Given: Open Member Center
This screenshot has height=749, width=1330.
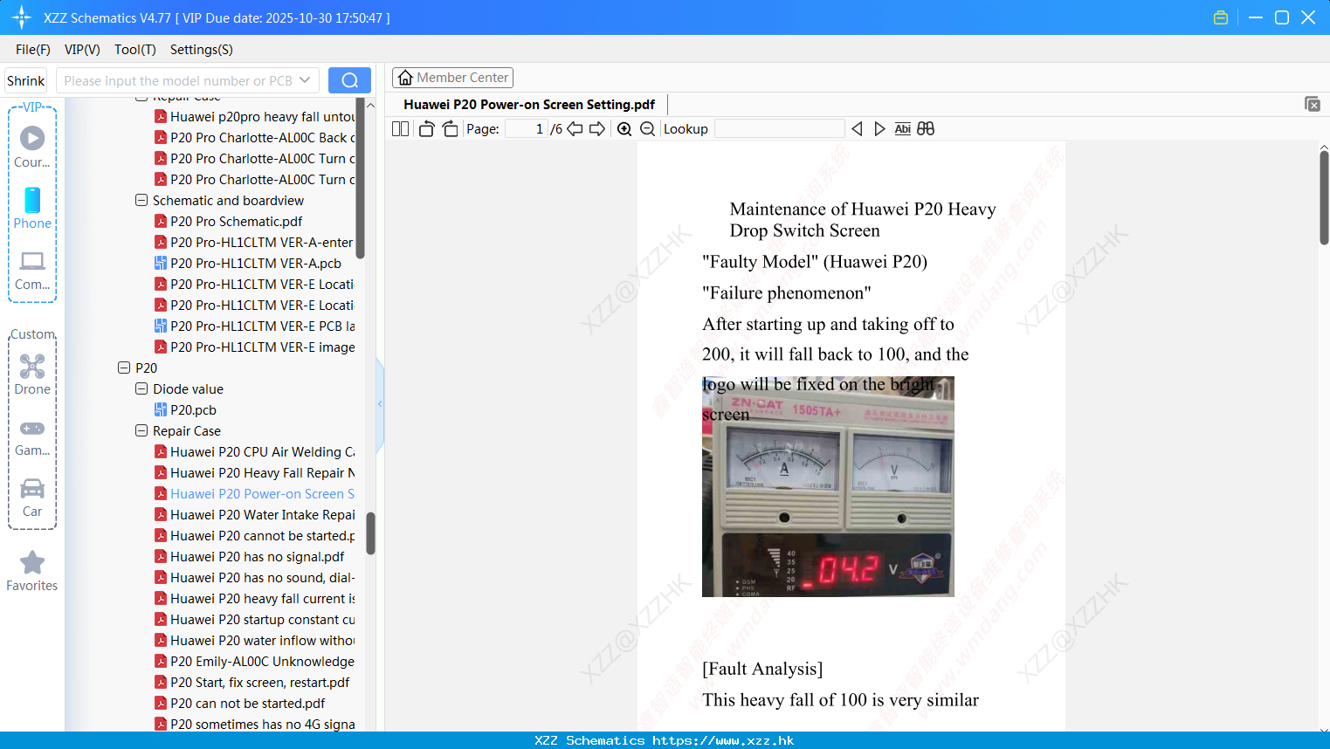Looking at the screenshot, I should (x=452, y=78).
